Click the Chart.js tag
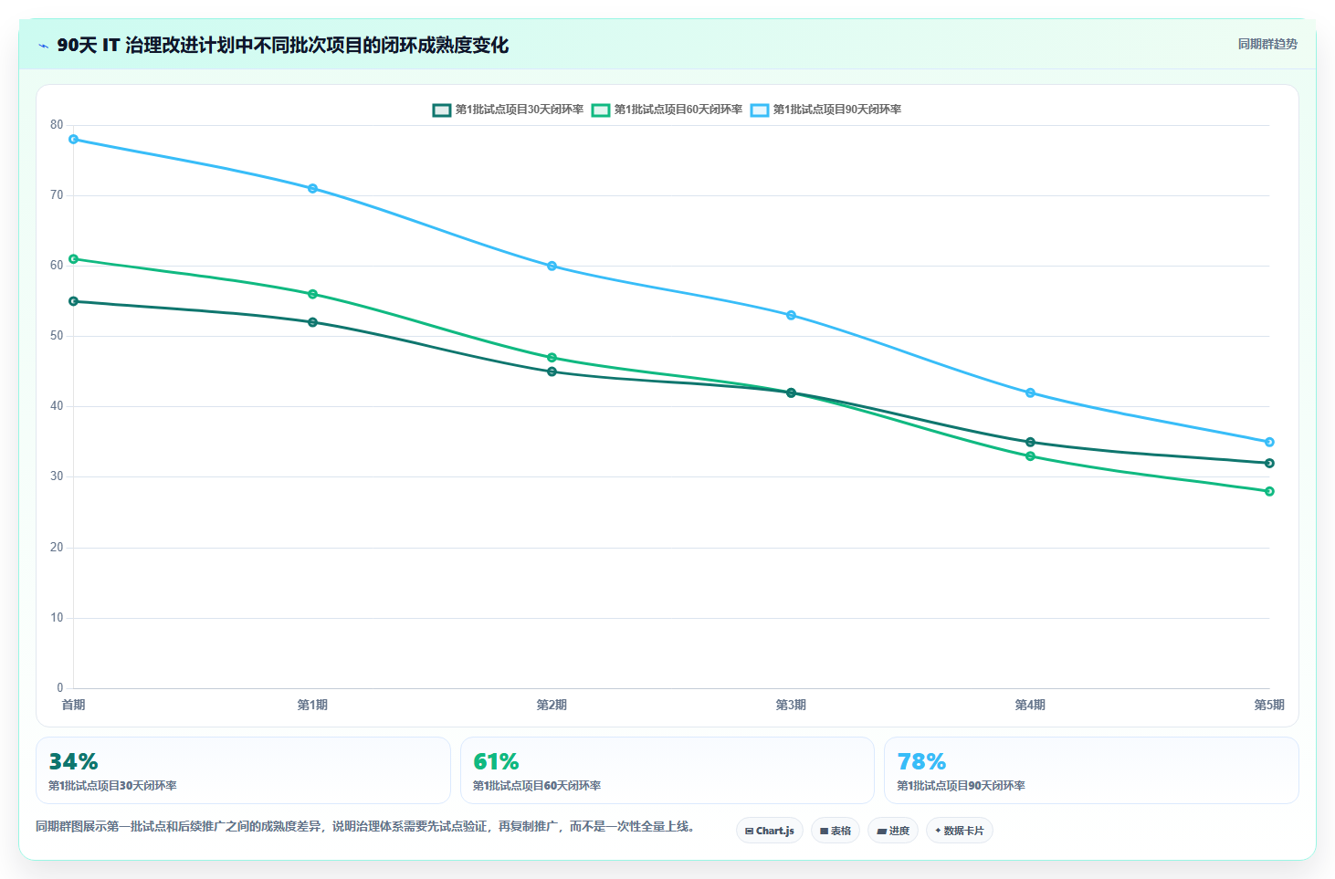1335x879 pixels. [x=770, y=831]
